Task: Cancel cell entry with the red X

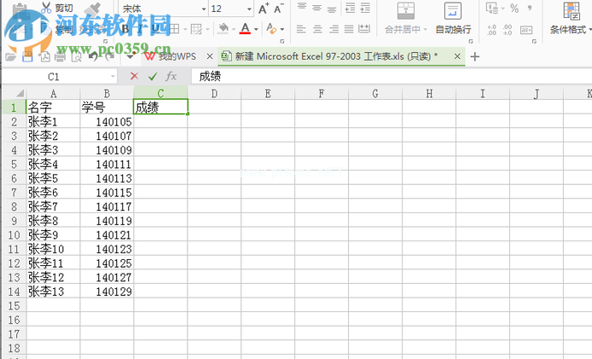Action: 134,76
